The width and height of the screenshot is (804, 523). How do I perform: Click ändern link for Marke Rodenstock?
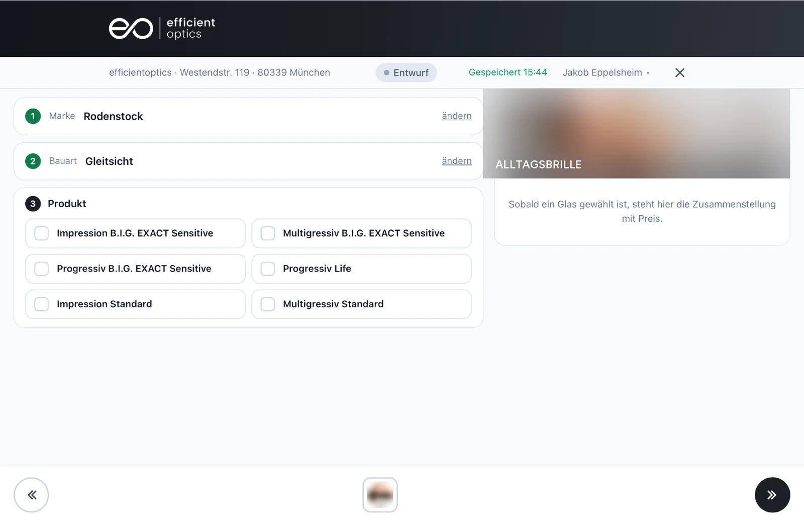[457, 116]
